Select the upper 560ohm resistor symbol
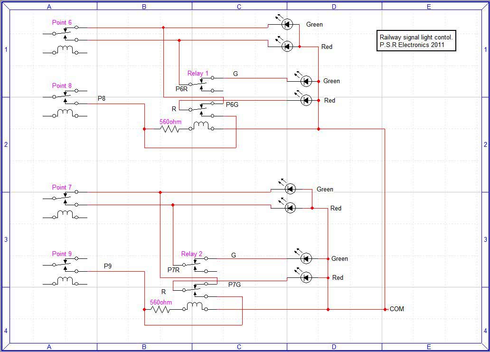This screenshot has height=352, width=490. pos(170,129)
